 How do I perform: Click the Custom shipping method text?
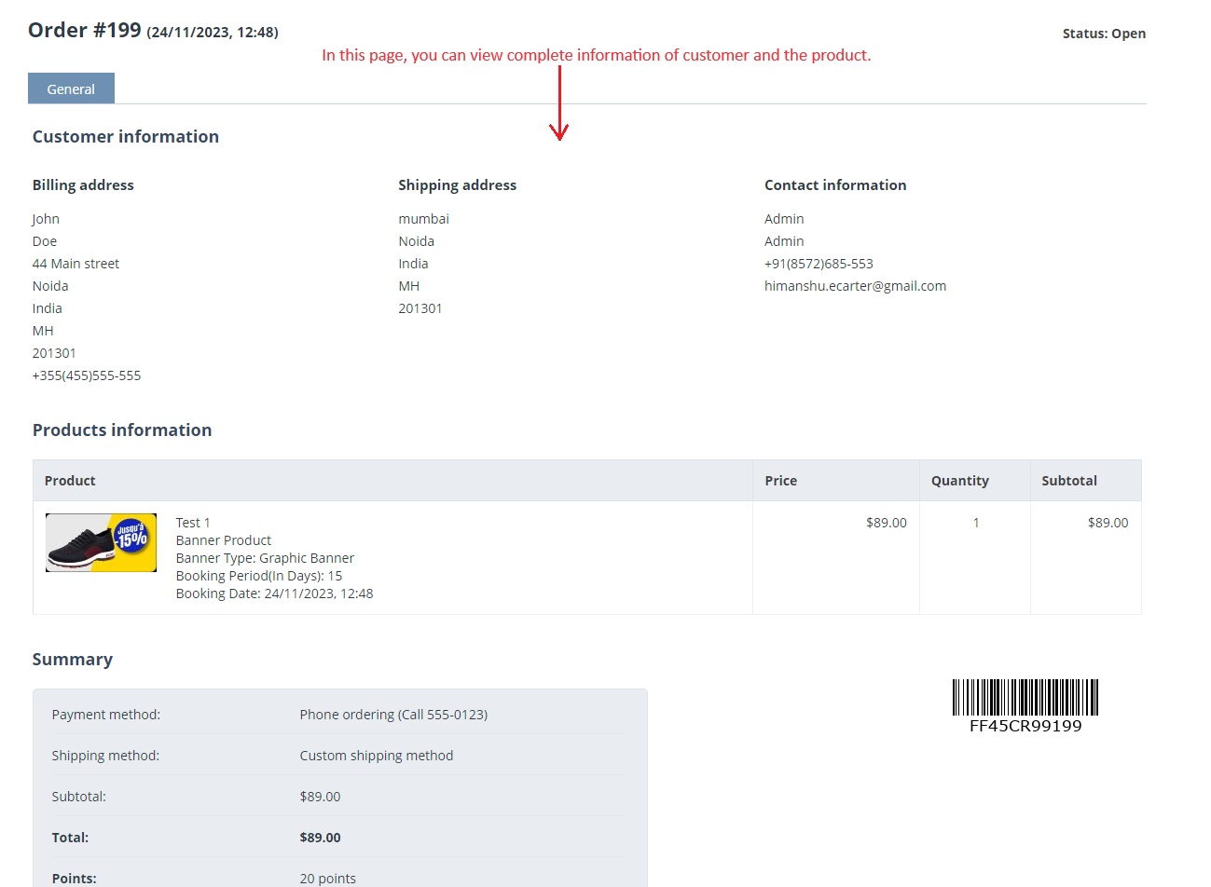click(x=377, y=756)
